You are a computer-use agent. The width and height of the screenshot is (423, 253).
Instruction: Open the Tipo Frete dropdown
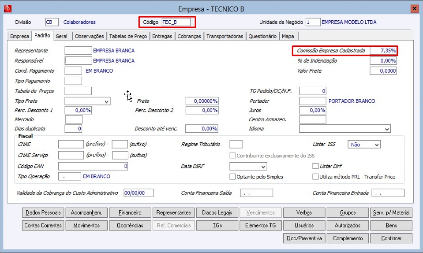[87, 101]
